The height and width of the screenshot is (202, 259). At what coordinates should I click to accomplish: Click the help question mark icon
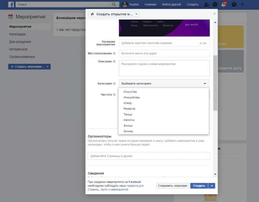[x=233, y=4]
